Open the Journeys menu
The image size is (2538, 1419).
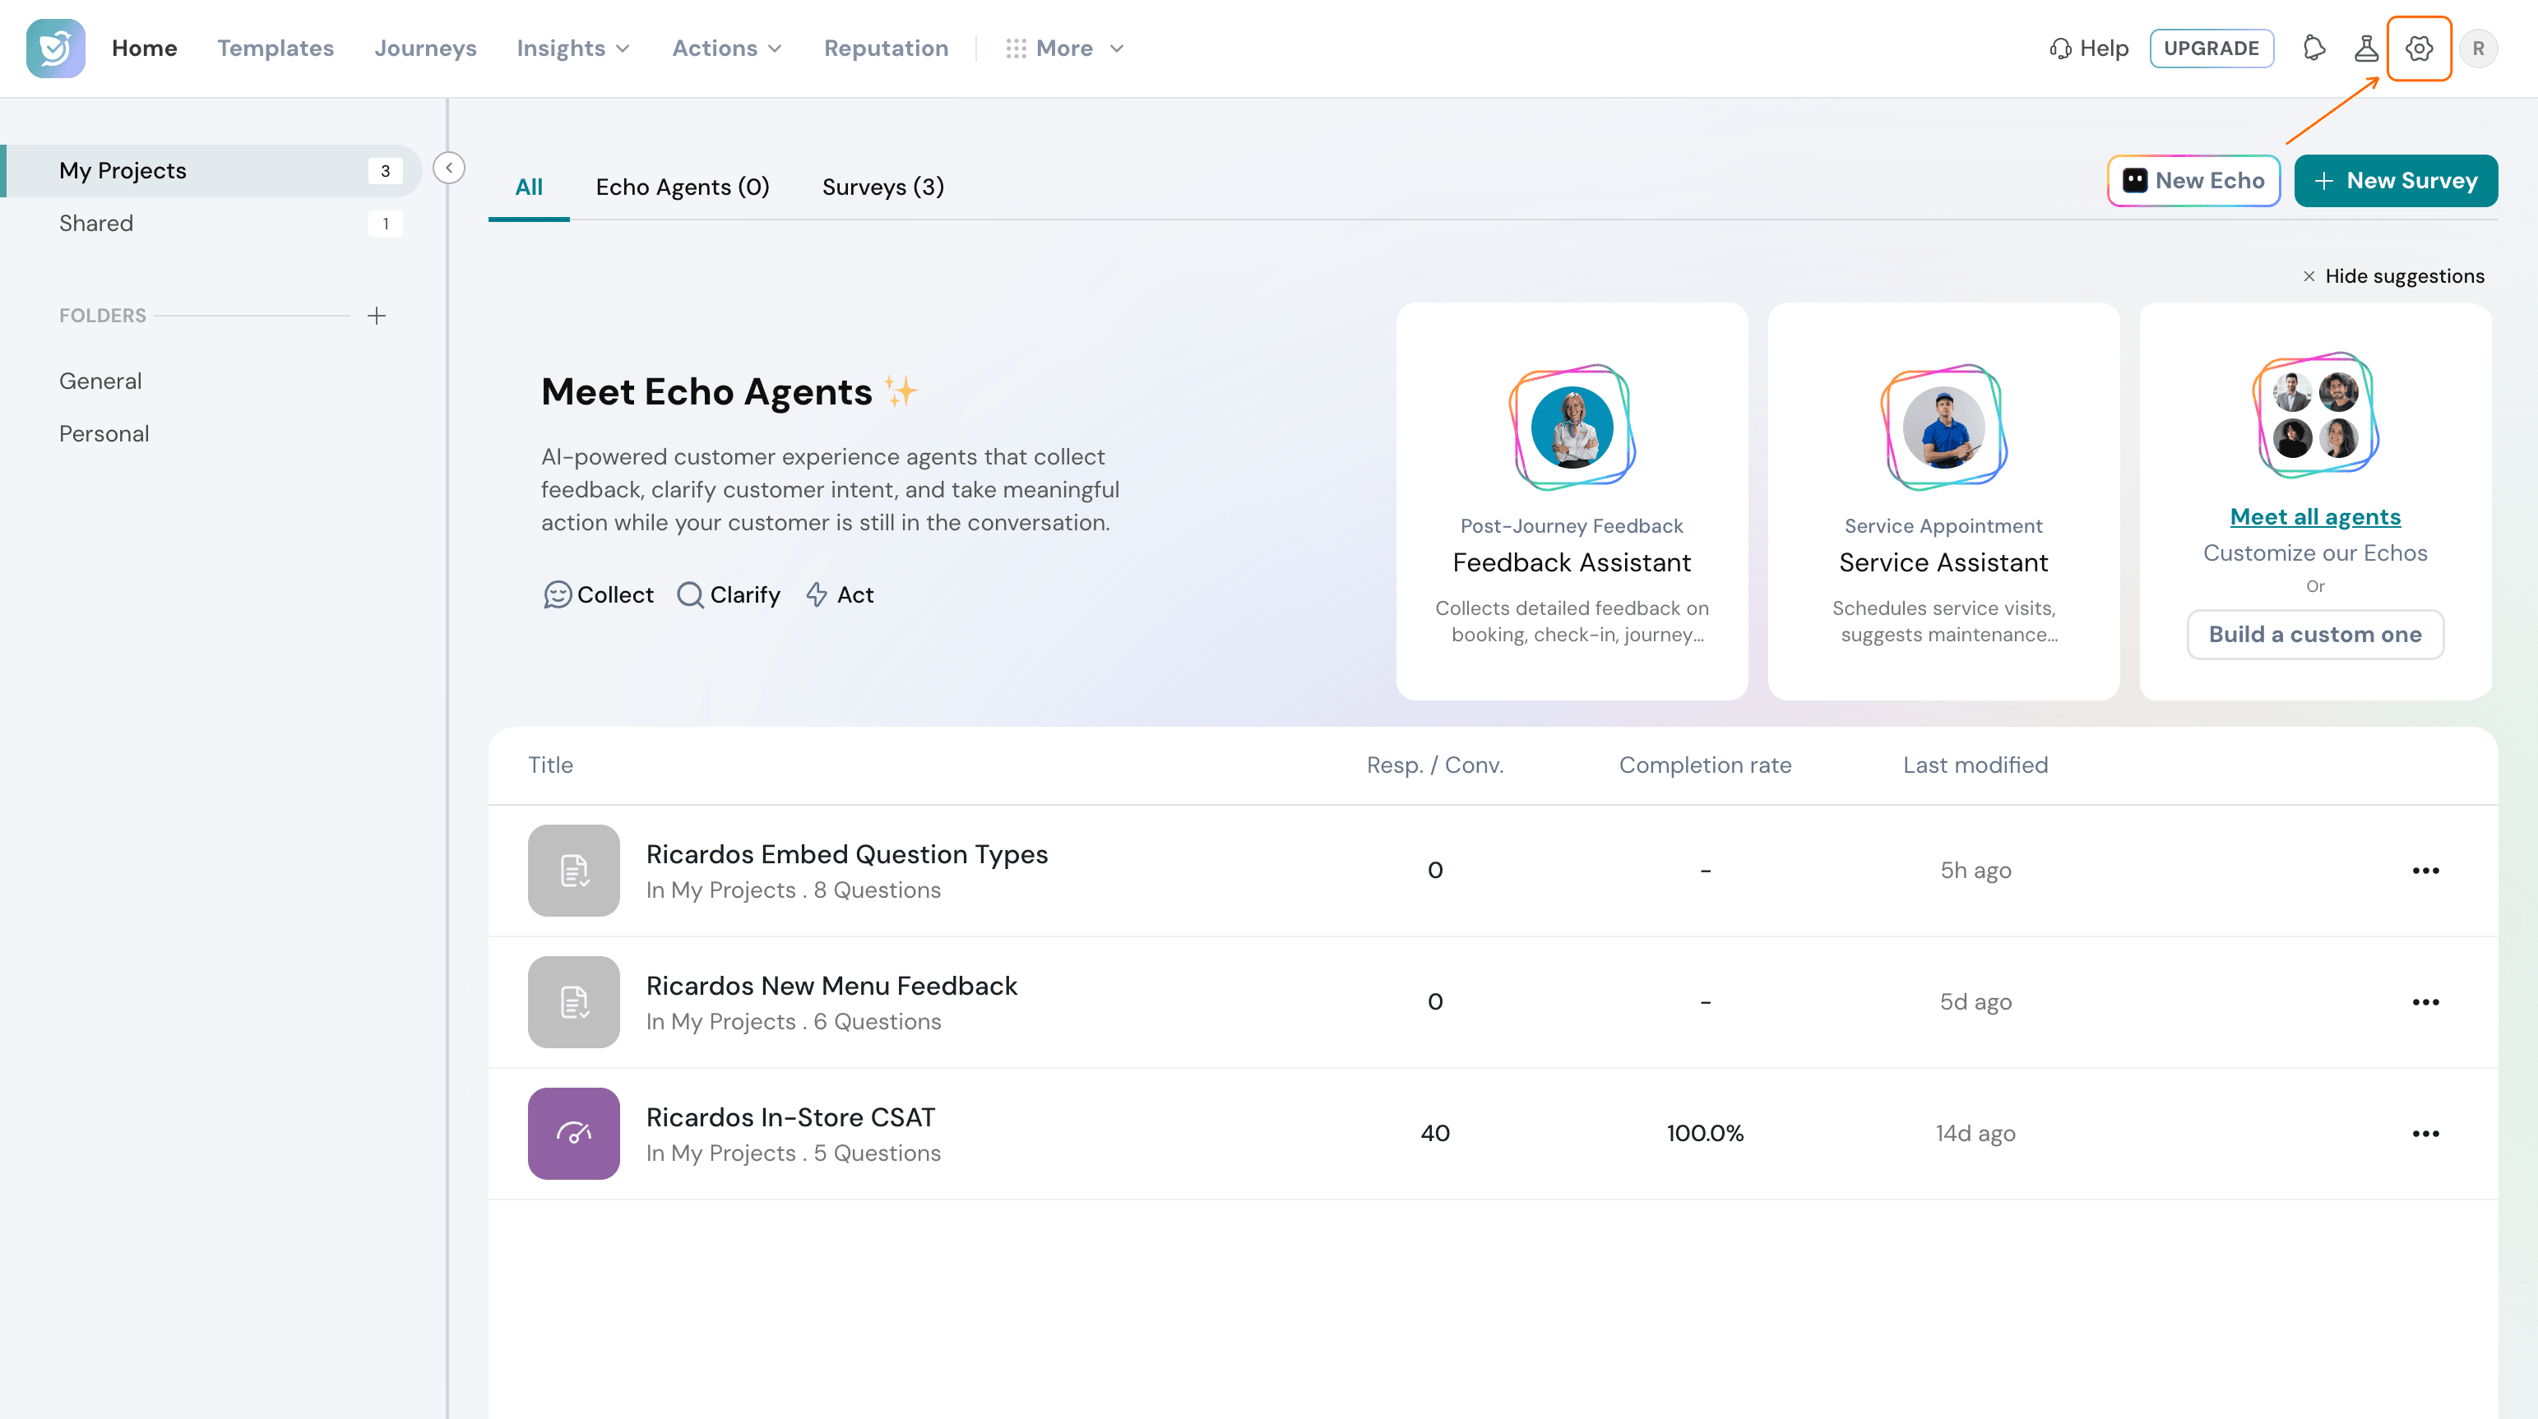[426, 49]
